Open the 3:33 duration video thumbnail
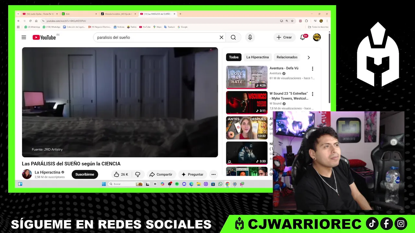 (247, 153)
